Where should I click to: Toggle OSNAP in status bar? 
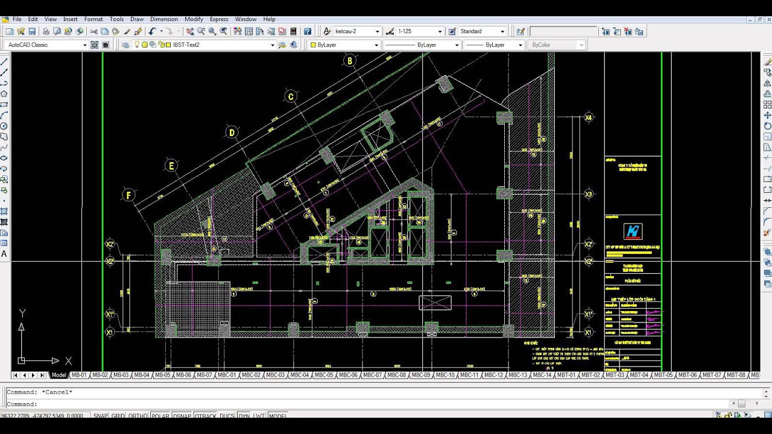point(182,416)
